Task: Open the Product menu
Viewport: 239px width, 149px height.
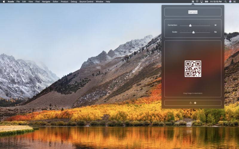Action: pyautogui.click(x=65, y=1)
